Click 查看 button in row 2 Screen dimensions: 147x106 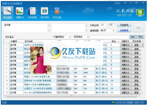136,49
